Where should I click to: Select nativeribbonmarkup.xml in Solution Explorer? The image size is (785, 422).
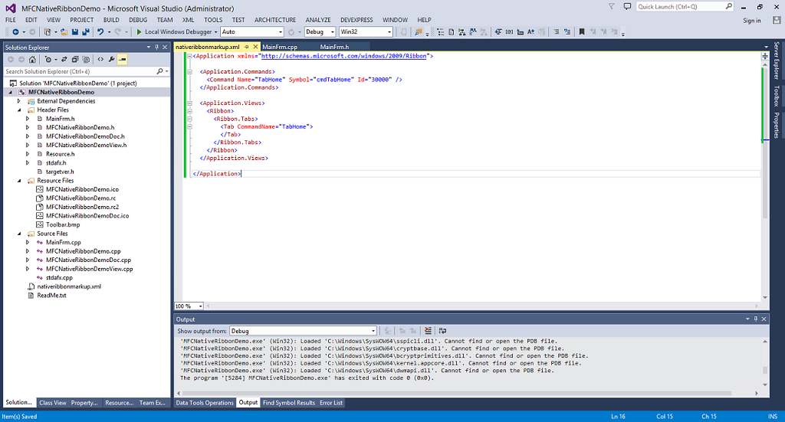69,286
